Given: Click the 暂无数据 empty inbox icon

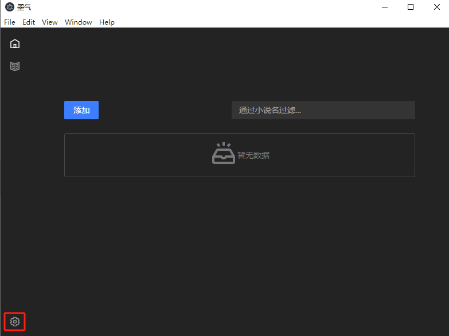Looking at the screenshot, I should [224, 153].
